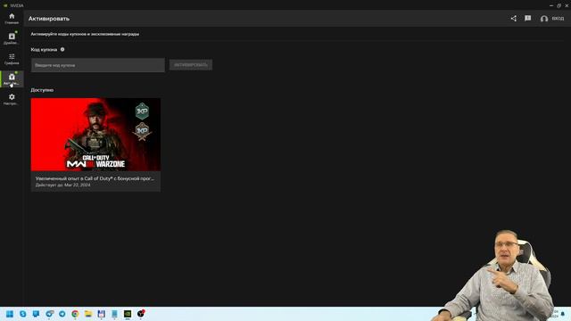Open Skype from the taskbar
This screenshot has height=321, width=571.
click(x=22, y=314)
